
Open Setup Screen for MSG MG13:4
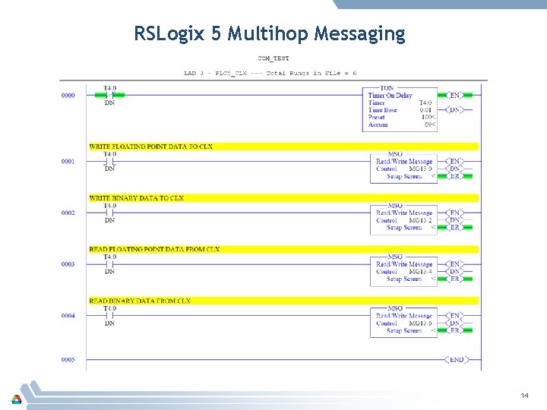[404, 279]
